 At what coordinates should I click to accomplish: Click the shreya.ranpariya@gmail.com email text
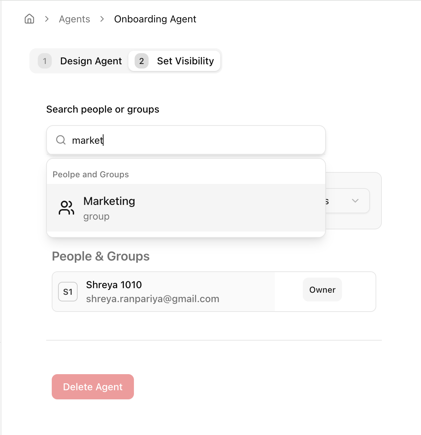tap(152, 299)
